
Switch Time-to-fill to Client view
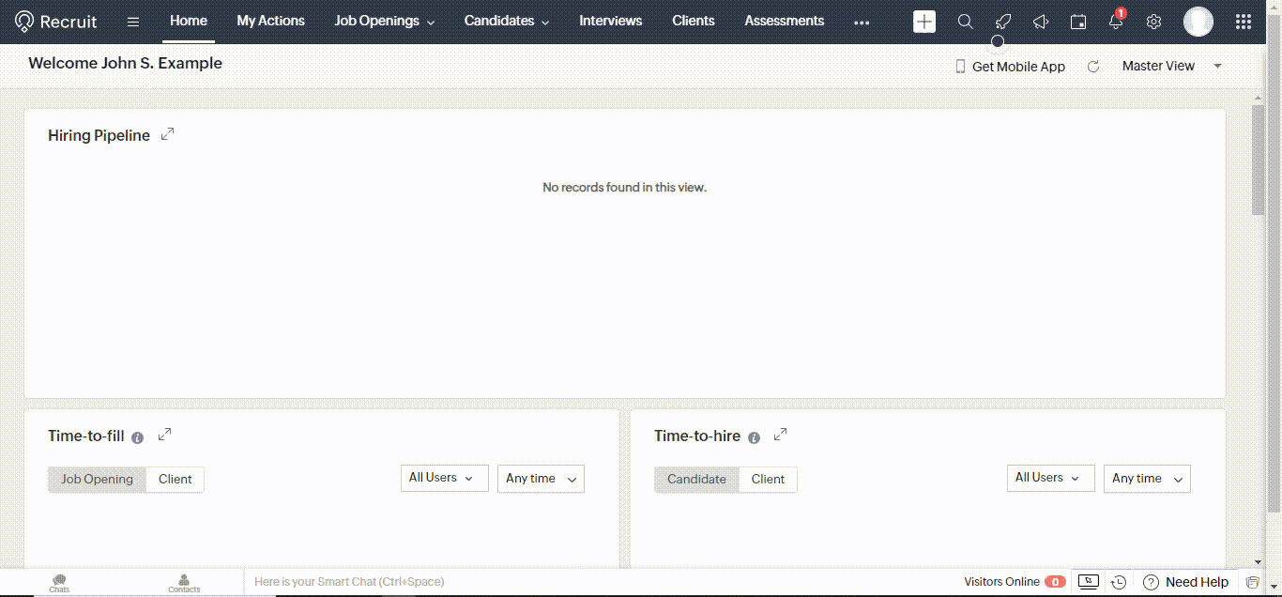point(176,479)
